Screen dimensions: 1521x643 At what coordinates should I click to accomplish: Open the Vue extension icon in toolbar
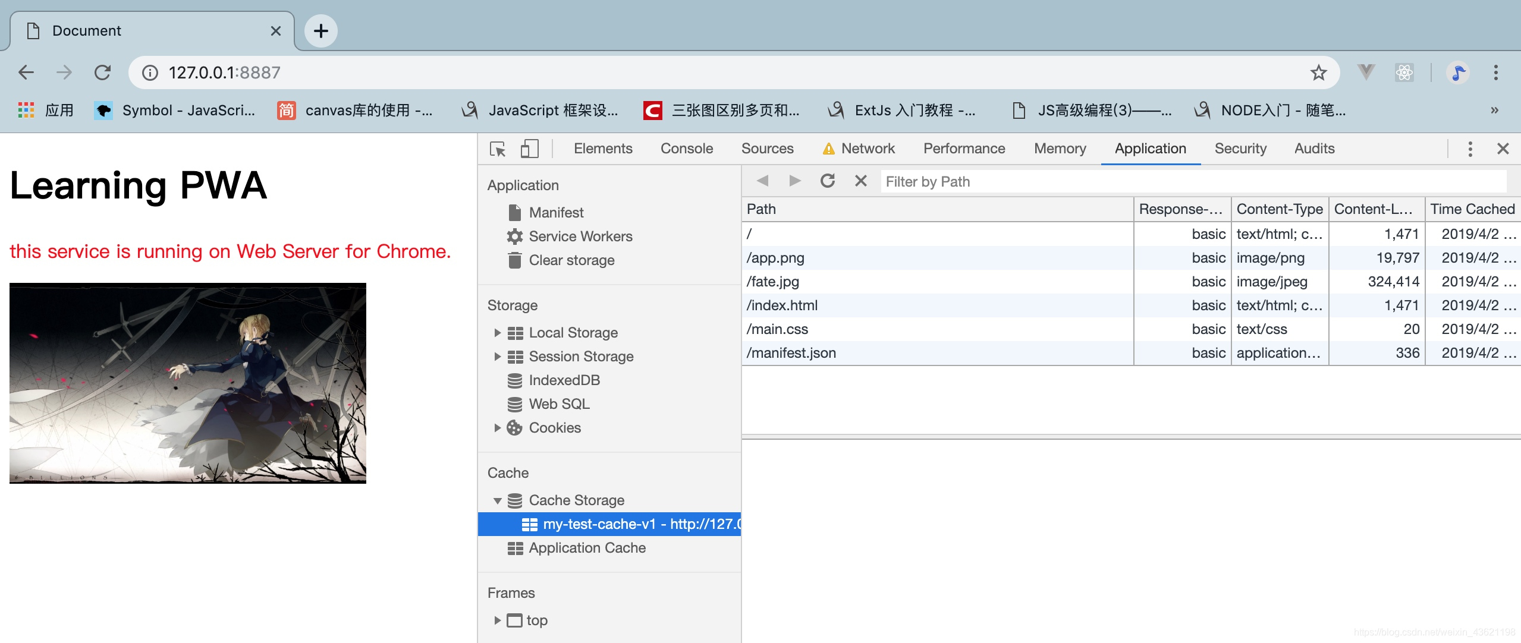pos(1366,73)
